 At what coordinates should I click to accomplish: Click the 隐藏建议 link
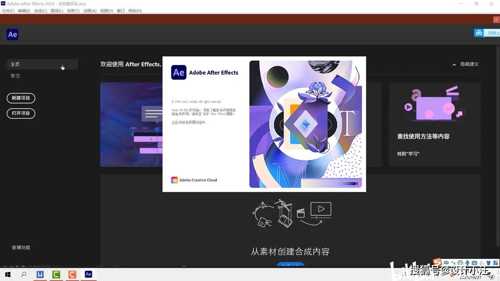(x=470, y=64)
